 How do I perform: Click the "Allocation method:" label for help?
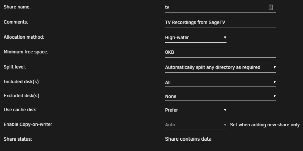click(x=24, y=37)
